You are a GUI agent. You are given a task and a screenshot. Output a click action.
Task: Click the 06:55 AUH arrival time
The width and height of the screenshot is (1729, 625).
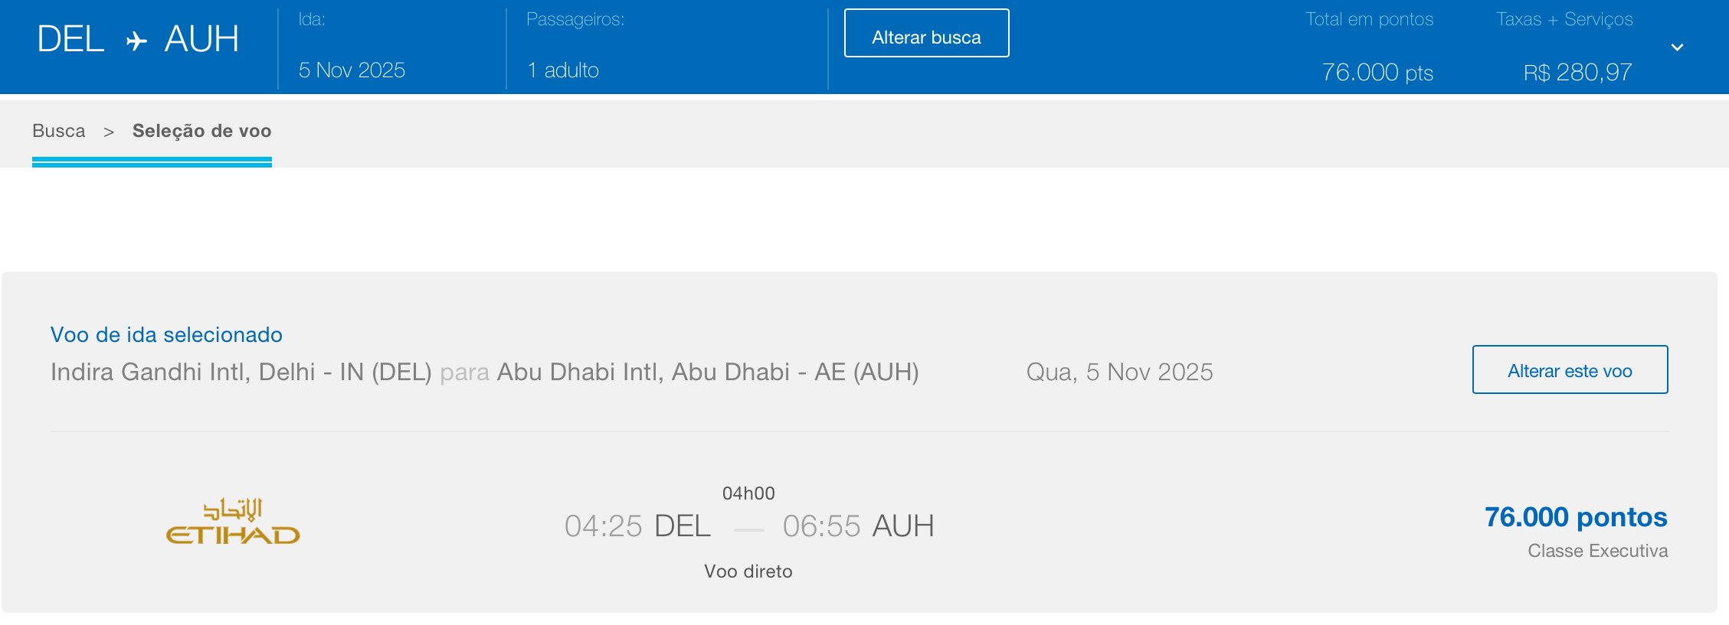(x=858, y=526)
